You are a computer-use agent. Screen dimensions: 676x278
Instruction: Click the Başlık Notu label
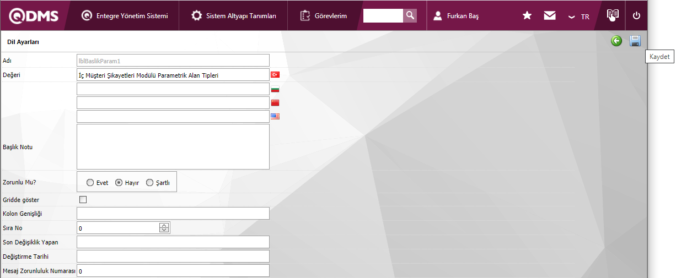(x=18, y=146)
